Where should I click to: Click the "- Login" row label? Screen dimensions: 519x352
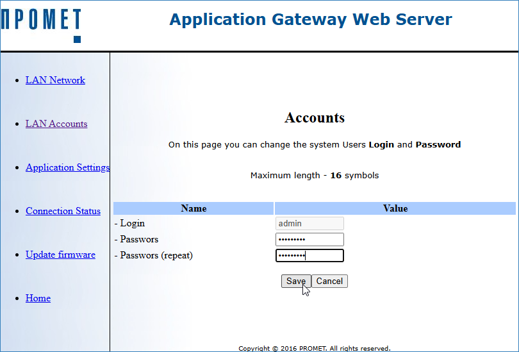click(x=129, y=224)
